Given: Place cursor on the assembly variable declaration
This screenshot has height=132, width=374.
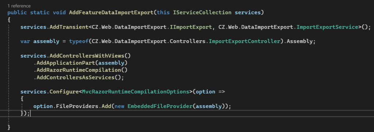Looking at the screenshot, I should 46,41.
